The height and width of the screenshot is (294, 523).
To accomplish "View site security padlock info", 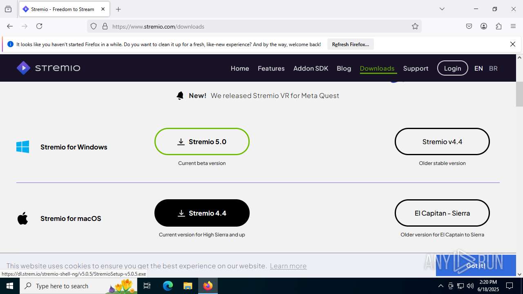I will [x=105, y=26].
